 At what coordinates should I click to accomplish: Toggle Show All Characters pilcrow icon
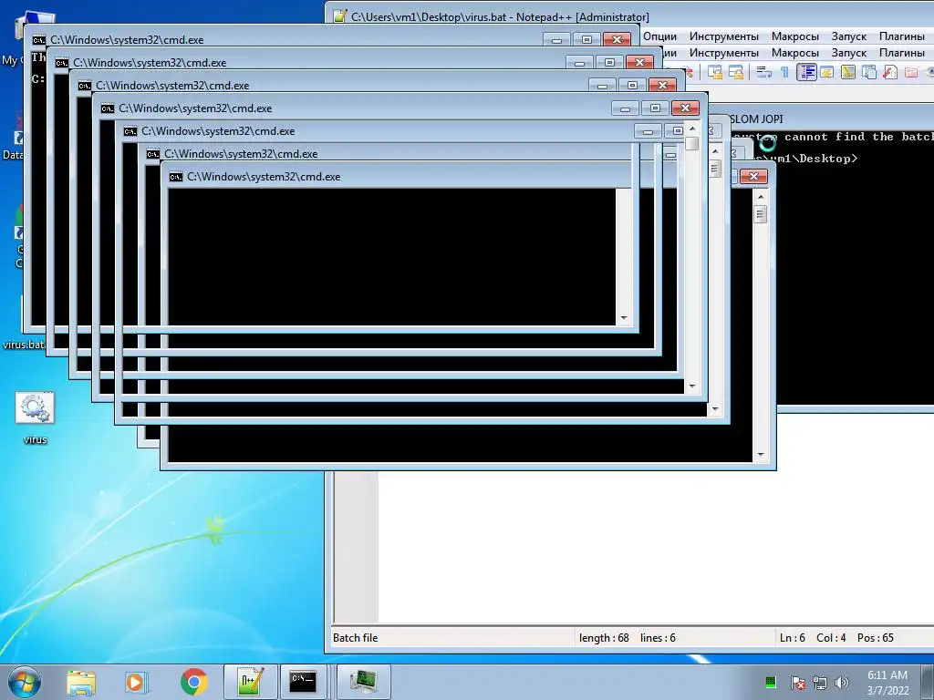(x=784, y=73)
